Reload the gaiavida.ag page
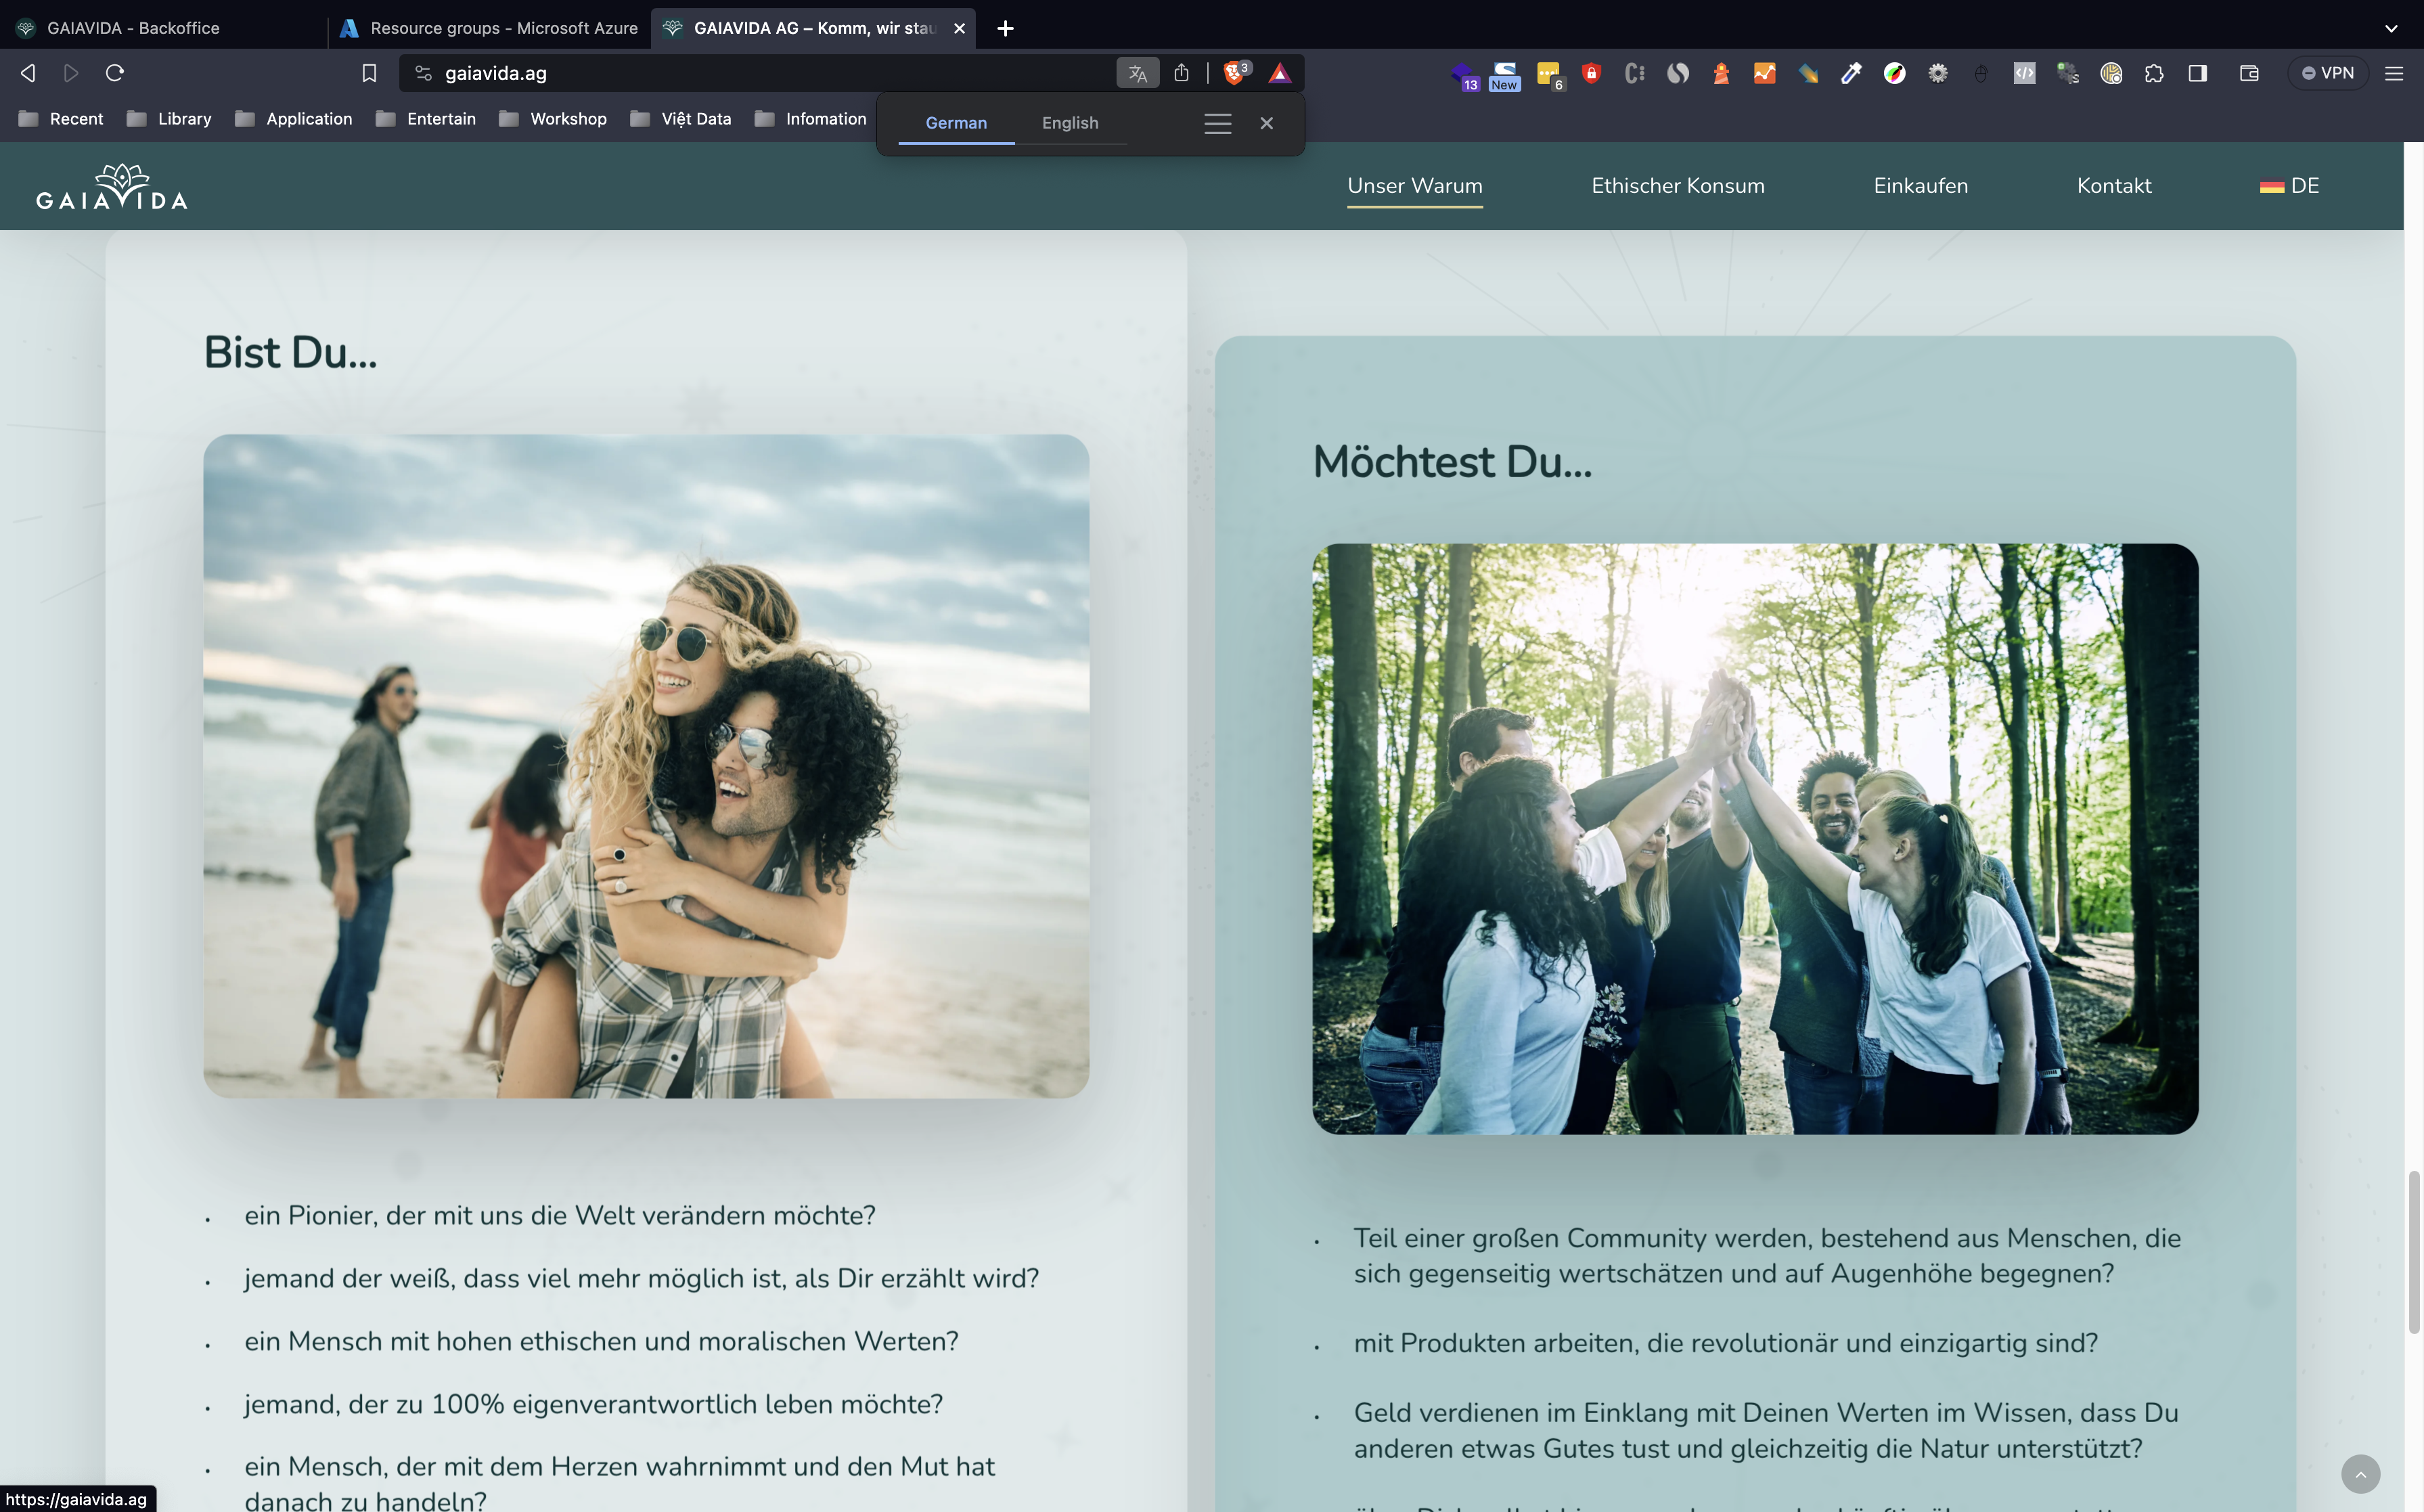 tap(115, 73)
